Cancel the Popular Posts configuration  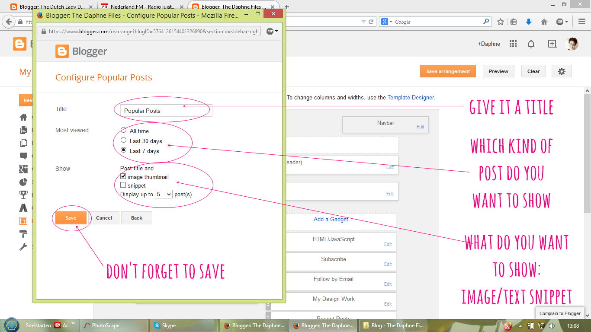(x=104, y=218)
